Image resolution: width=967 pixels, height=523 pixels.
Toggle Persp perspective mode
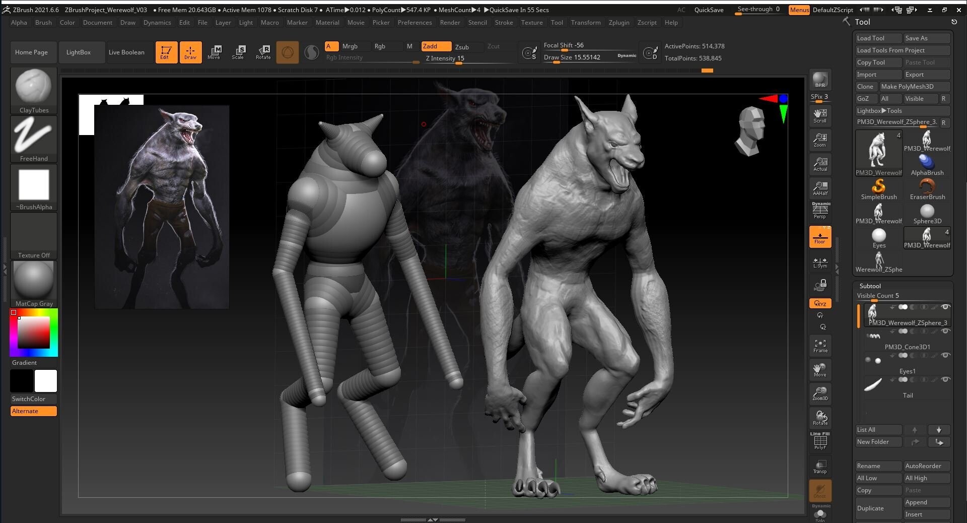(x=820, y=211)
